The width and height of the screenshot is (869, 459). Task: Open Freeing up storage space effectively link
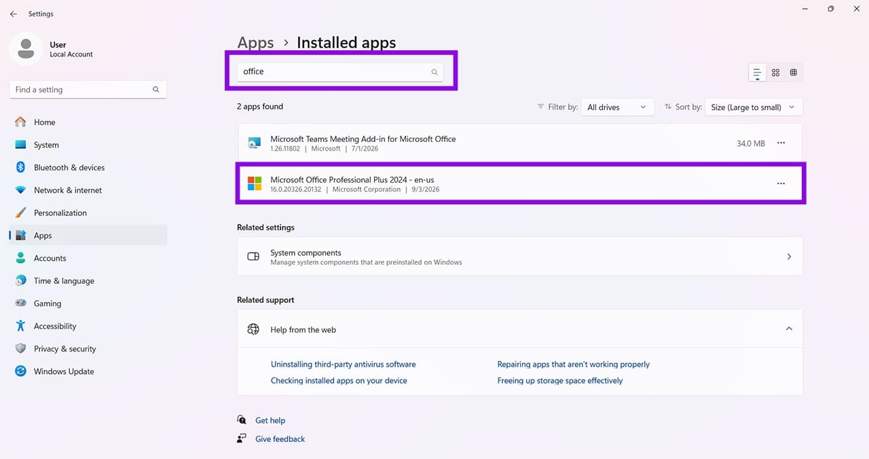pyautogui.click(x=559, y=380)
